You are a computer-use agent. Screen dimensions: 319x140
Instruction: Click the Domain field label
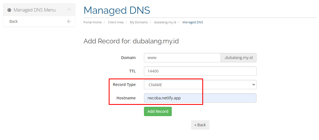tap(128, 58)
